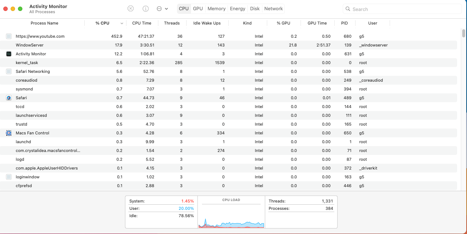Toggle the % CPU sort direction chevron
The image size is (467, 234).
(122, 23)
